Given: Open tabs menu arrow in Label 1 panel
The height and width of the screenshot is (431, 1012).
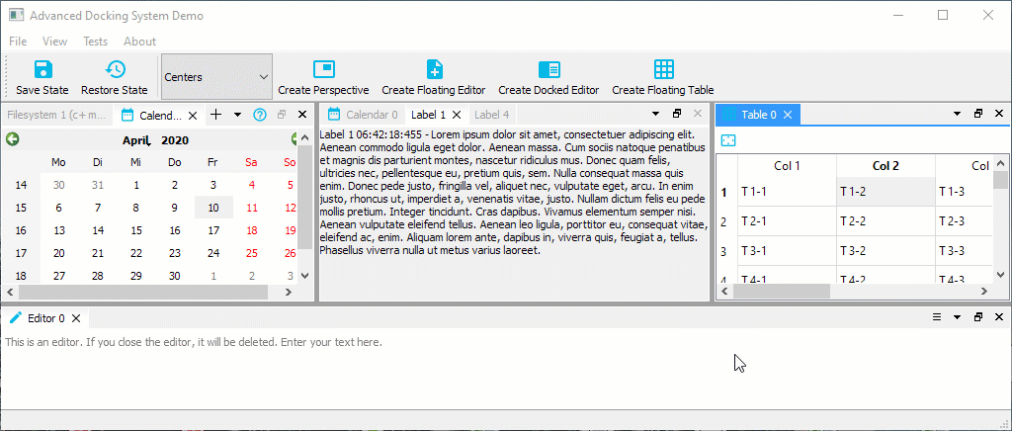Looking at the screenshot, I should pyautogui.click(x=650, y=115).
